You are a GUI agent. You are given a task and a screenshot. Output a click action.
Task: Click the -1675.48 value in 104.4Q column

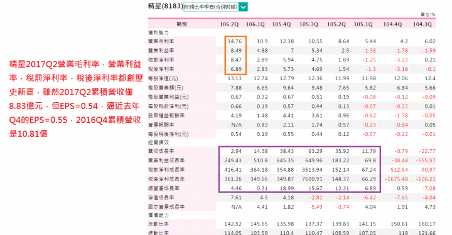(x=397, y=179)
